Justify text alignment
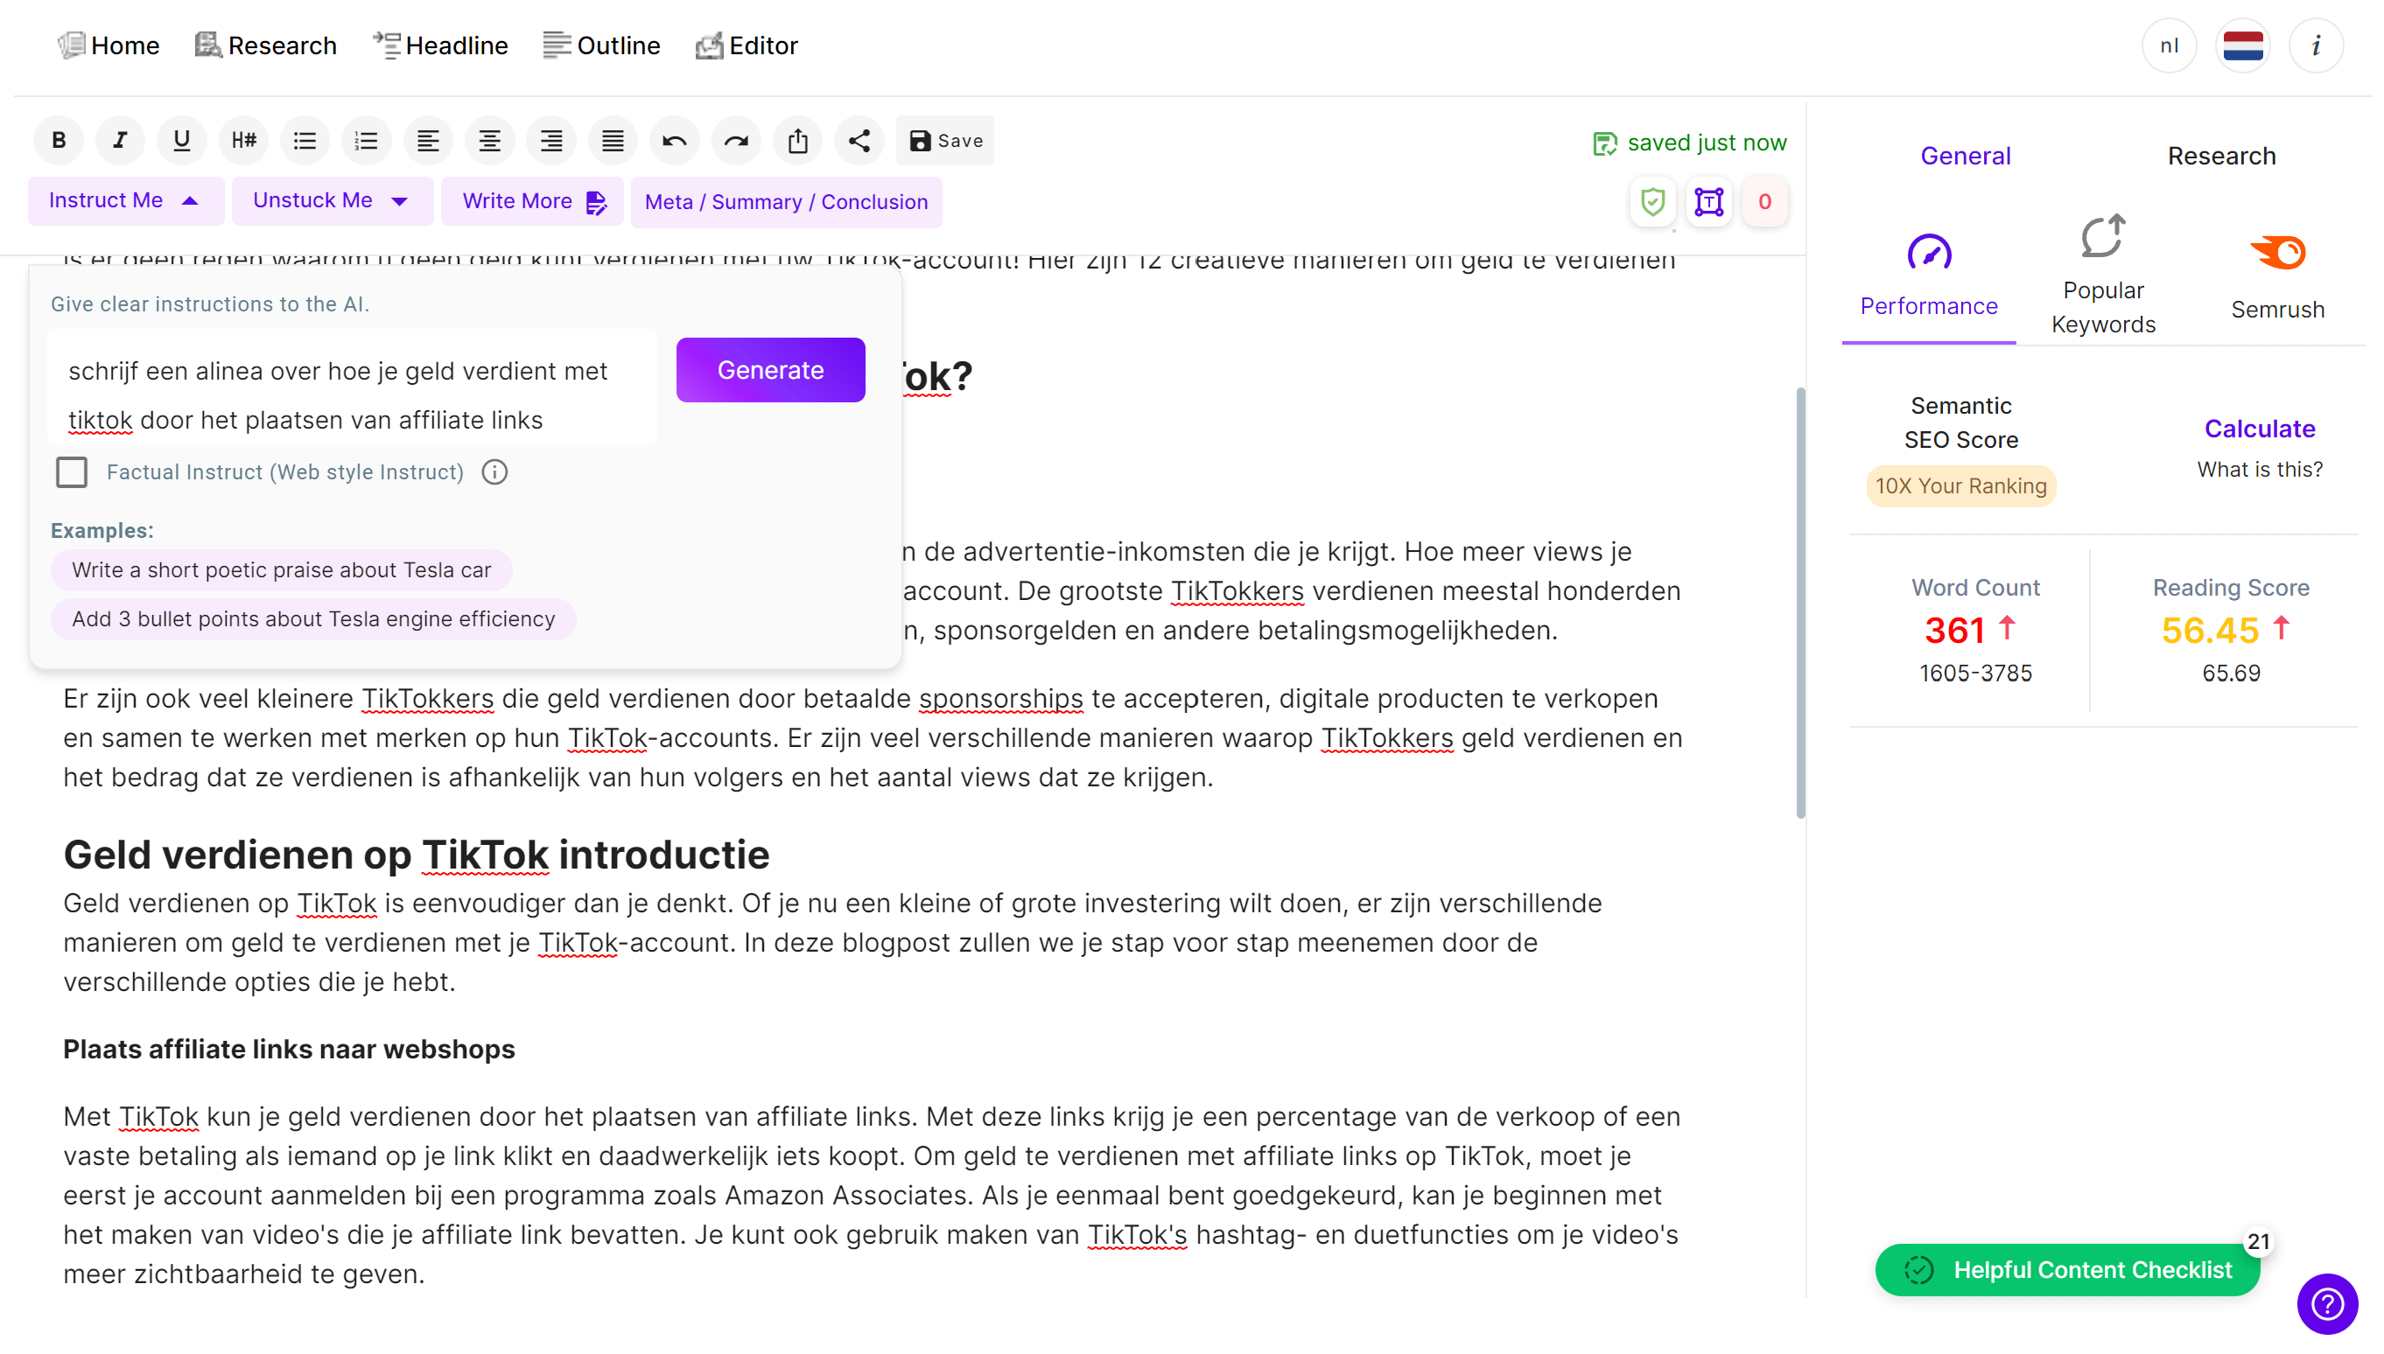The width and height of the screenshot is (2384, 1354). [x=613, y=141]
